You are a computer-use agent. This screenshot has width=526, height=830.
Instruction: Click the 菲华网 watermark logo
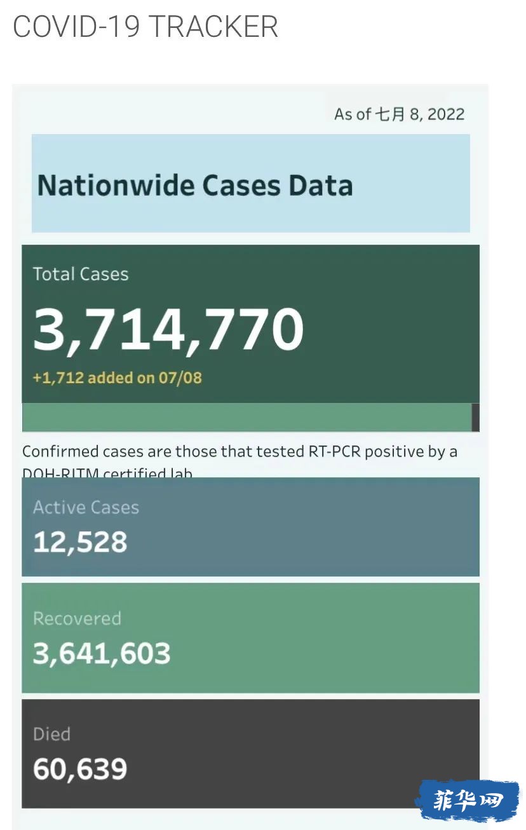tap(468, 801)
